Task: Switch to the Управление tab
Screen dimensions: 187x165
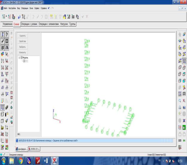Action: click(7, 24)
